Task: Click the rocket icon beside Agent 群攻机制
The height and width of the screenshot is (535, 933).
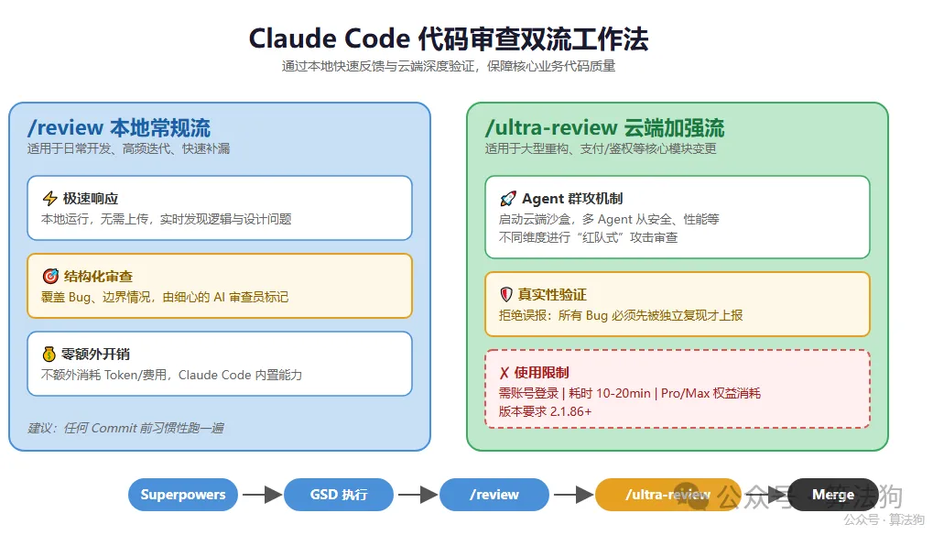Action: point(508,198)
